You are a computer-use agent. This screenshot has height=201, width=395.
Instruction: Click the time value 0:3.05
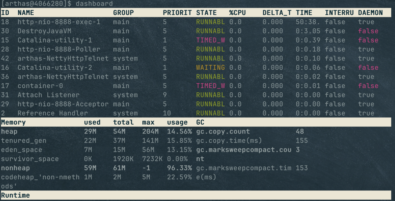point(308,31)
